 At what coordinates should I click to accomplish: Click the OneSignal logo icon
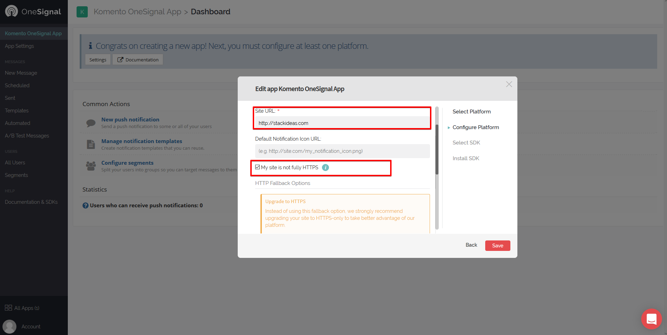point(12,11)
